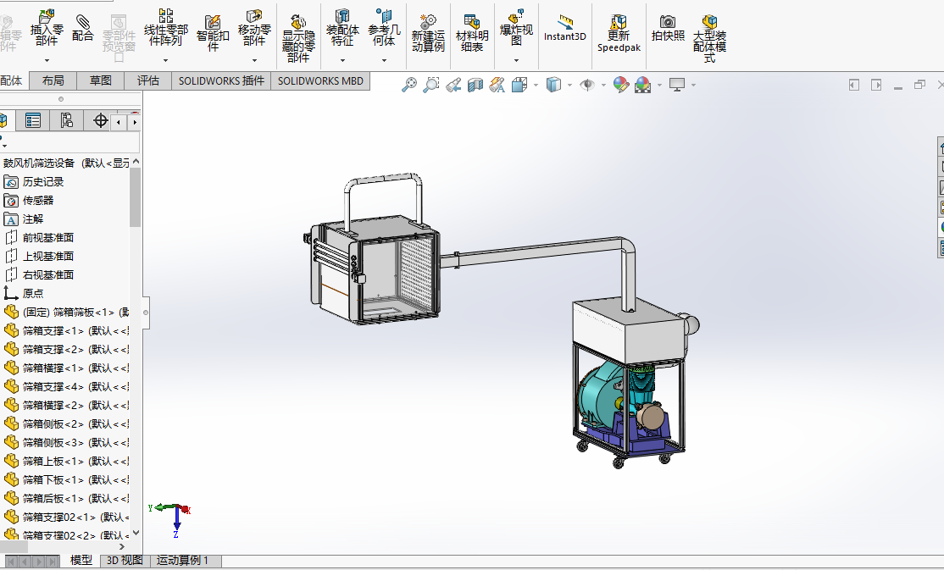Toggle Hide/Show Items eye icon

click(587, 85)
